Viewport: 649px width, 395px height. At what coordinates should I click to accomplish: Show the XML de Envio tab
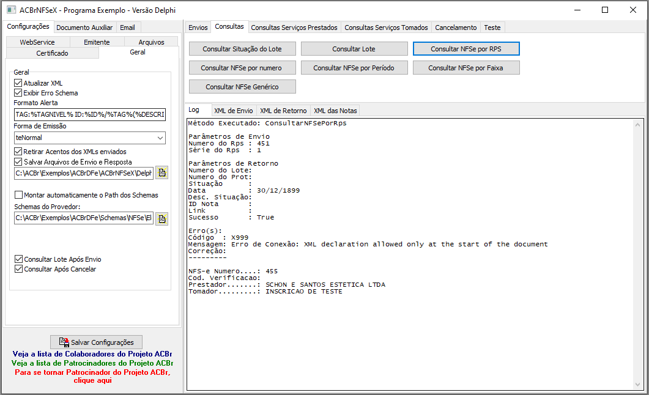click(234, 111)
